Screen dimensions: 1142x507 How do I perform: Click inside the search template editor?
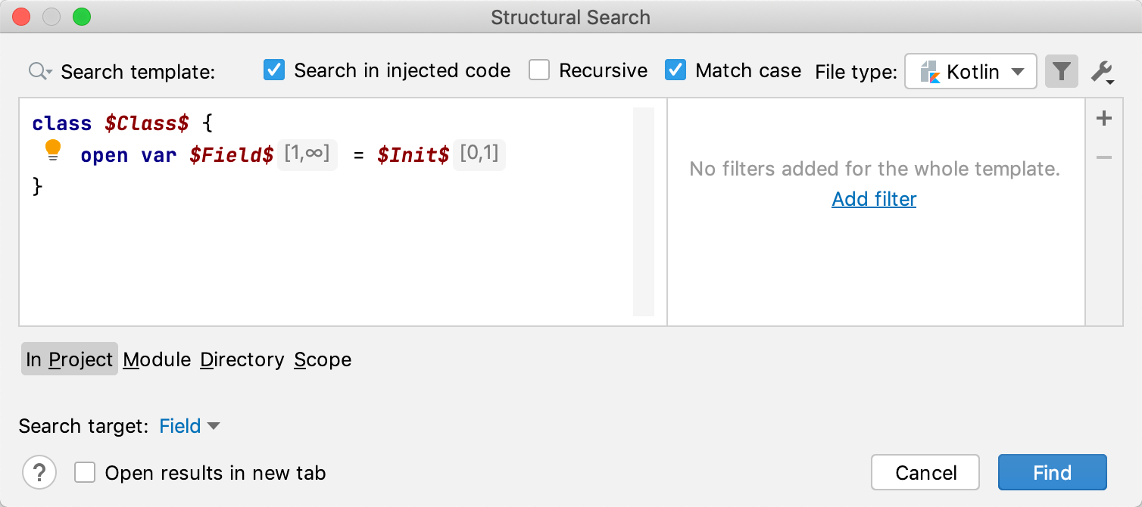coord(326,250)
